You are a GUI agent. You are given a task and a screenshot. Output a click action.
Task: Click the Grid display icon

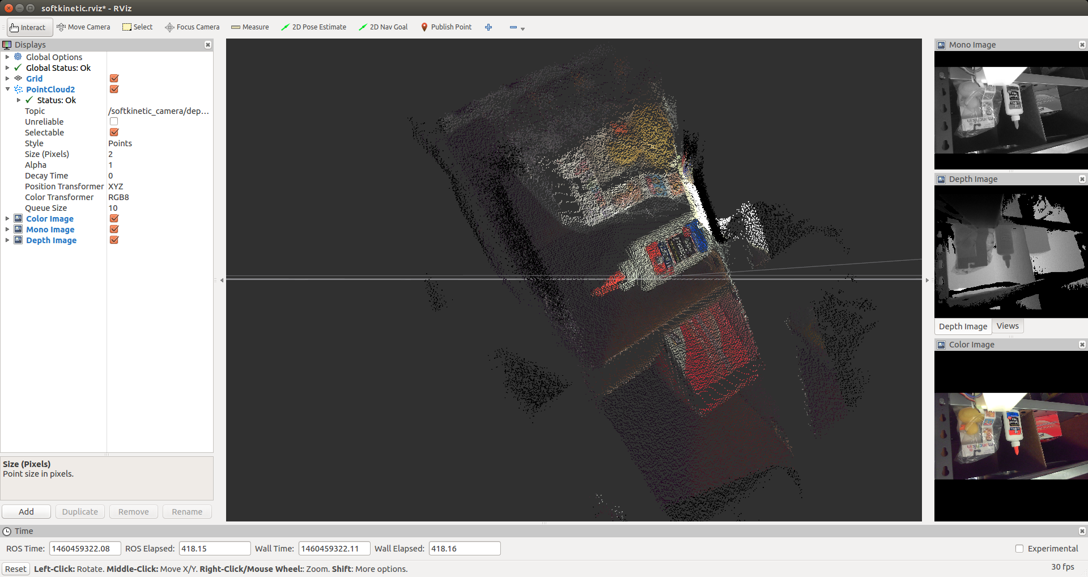coord(18,78)
